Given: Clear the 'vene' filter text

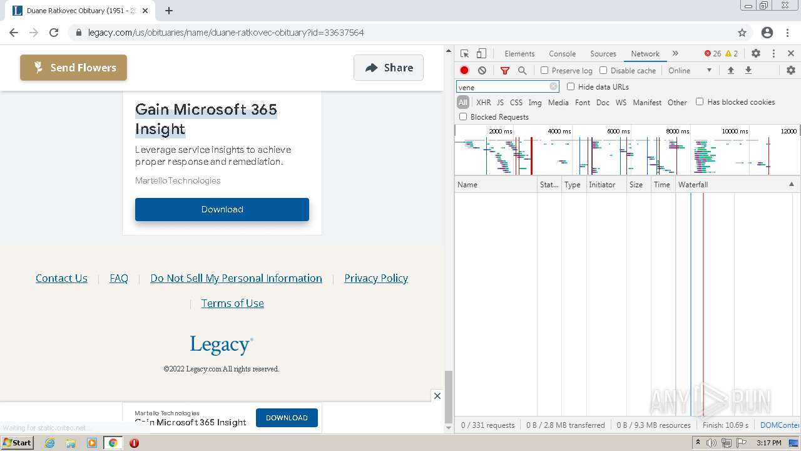Looking at the screenshot, I should 553,86.
